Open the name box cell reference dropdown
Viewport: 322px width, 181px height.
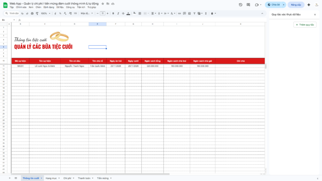[x=14, y=20]
